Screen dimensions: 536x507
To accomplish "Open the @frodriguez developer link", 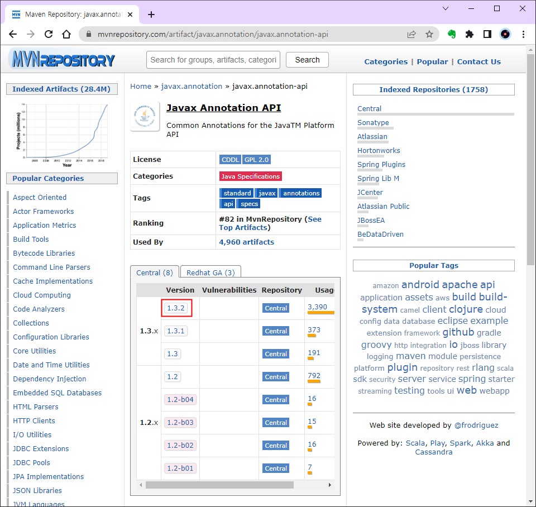I will point(476,425).
